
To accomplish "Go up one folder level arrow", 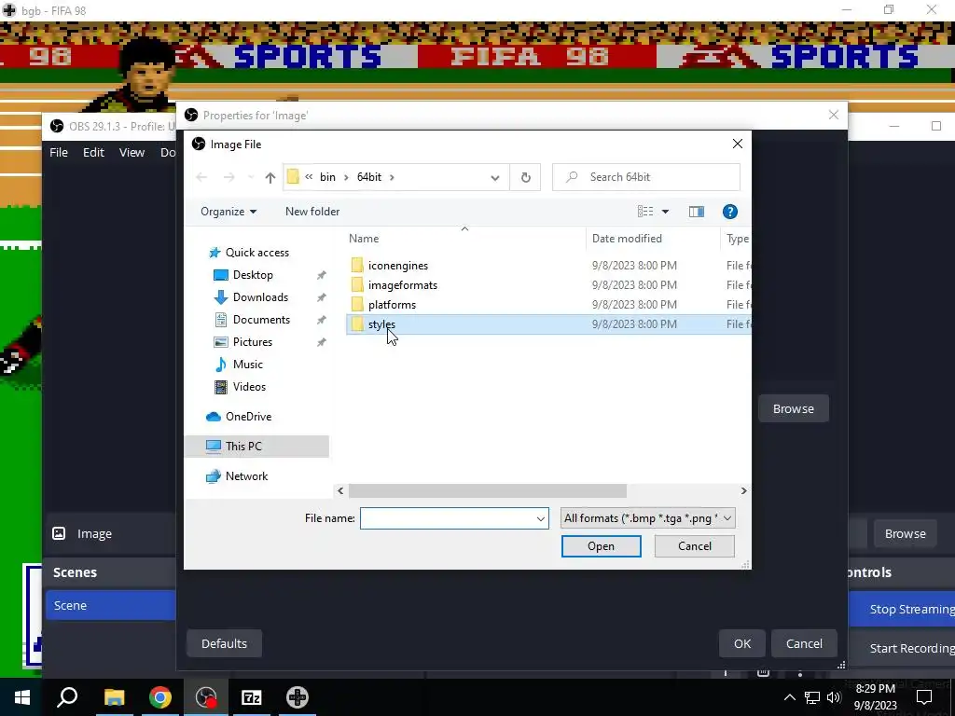I will 270,177.
